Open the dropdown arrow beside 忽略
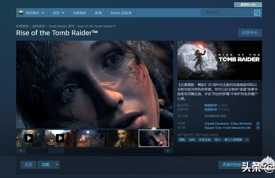This screenshot has height=178, width=275. (x=57, y=165)
